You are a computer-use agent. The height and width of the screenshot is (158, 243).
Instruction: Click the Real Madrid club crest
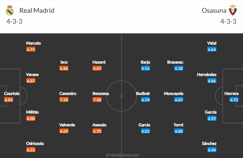[10, 11]
